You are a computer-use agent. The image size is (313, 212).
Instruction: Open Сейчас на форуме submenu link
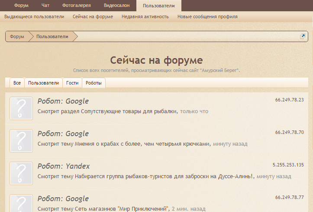click(93, 16)
